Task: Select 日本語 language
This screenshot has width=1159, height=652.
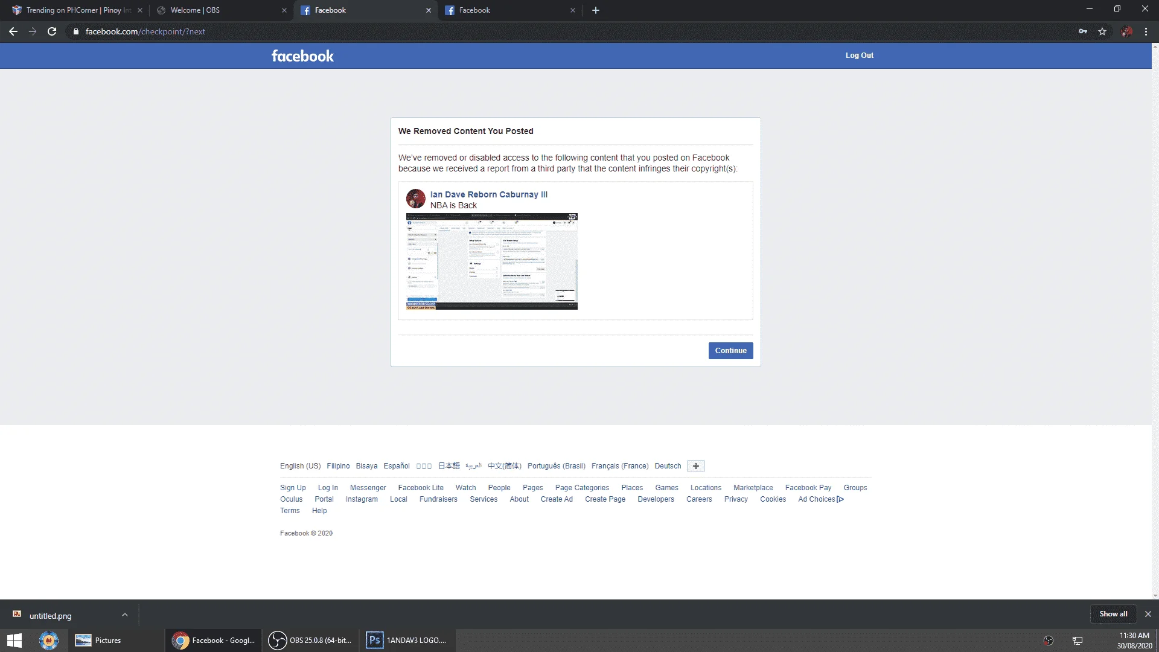Action: tap(449, 466)
